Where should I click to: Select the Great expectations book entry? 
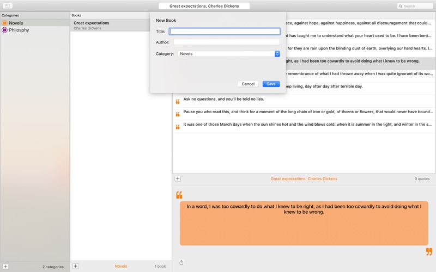(x=104, y=25)
